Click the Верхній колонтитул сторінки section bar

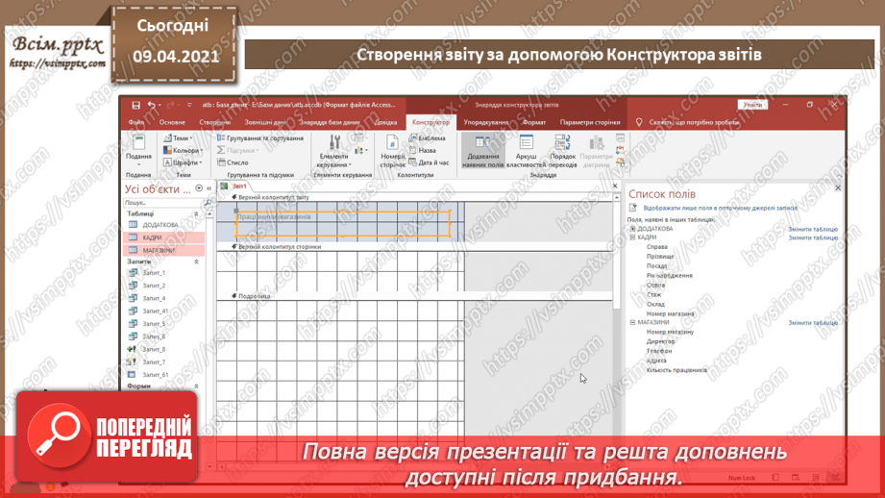tap(415, 247)
